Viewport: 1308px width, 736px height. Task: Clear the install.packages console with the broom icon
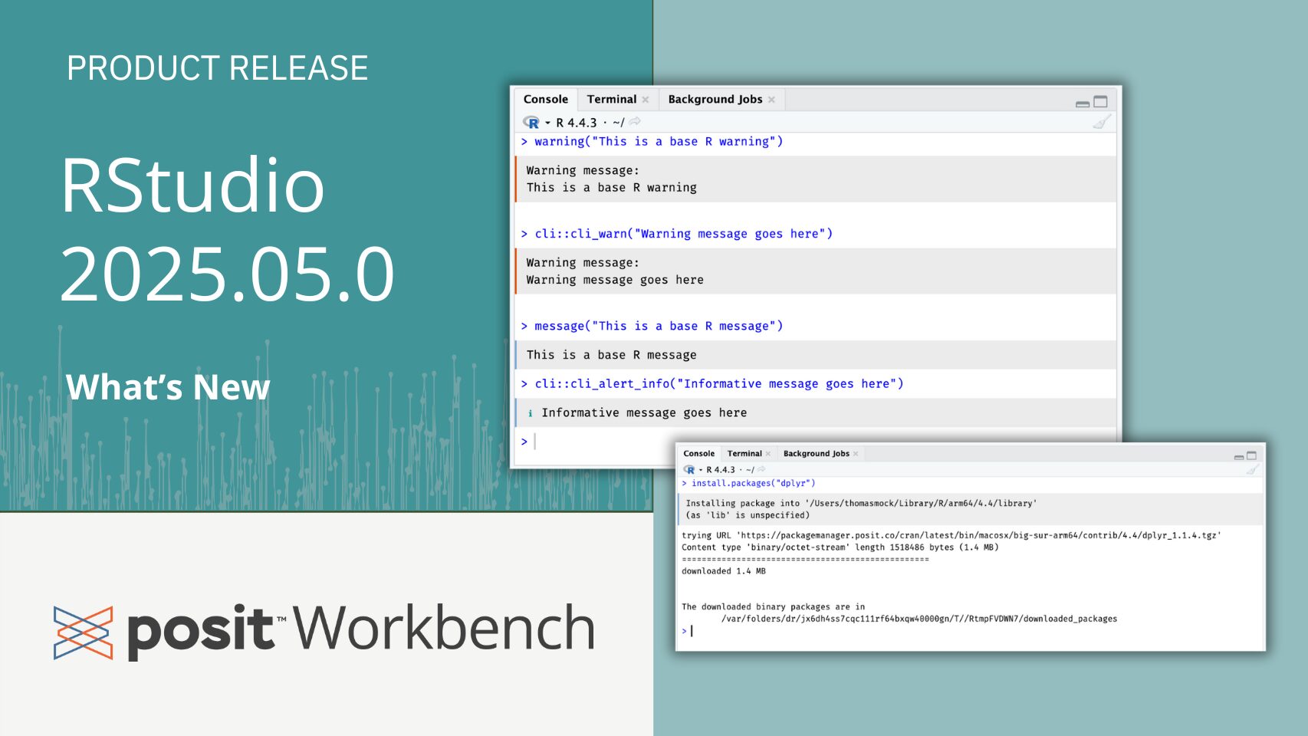[x=1251, y=469]
